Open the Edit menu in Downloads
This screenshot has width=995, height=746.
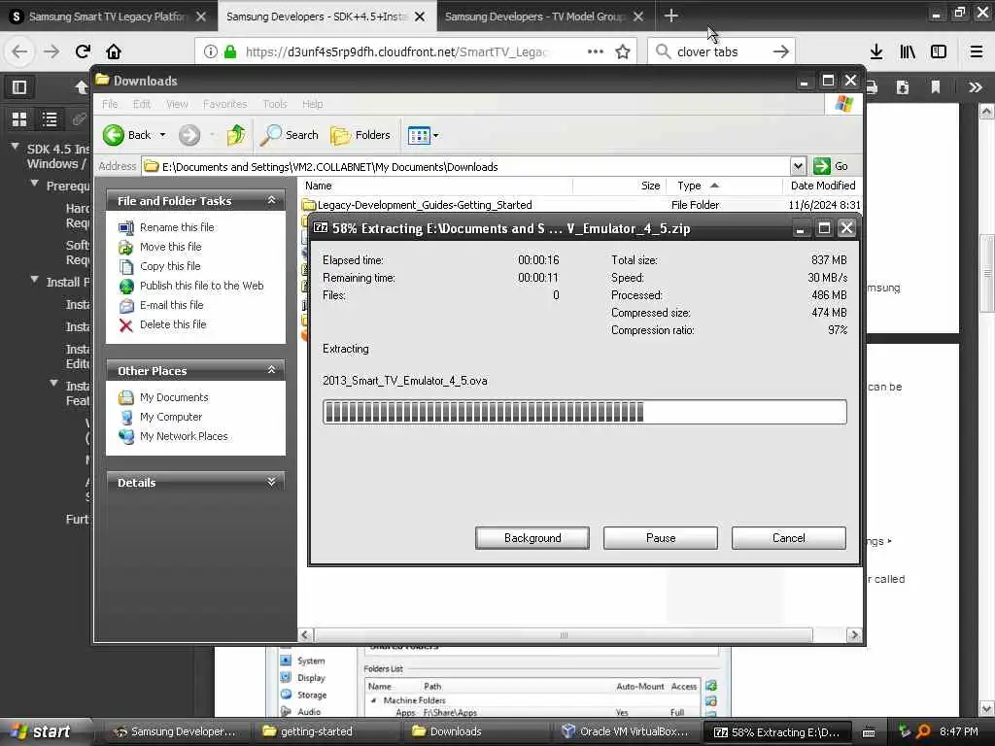[142, 104]
